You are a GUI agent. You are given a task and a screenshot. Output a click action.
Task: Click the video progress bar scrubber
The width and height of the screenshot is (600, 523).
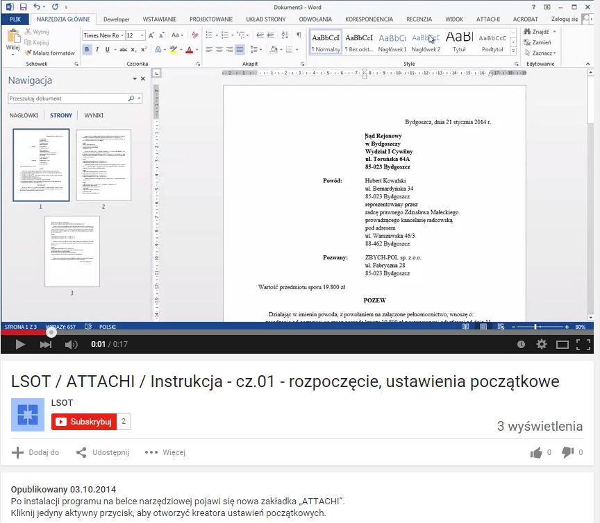point(51,332)
